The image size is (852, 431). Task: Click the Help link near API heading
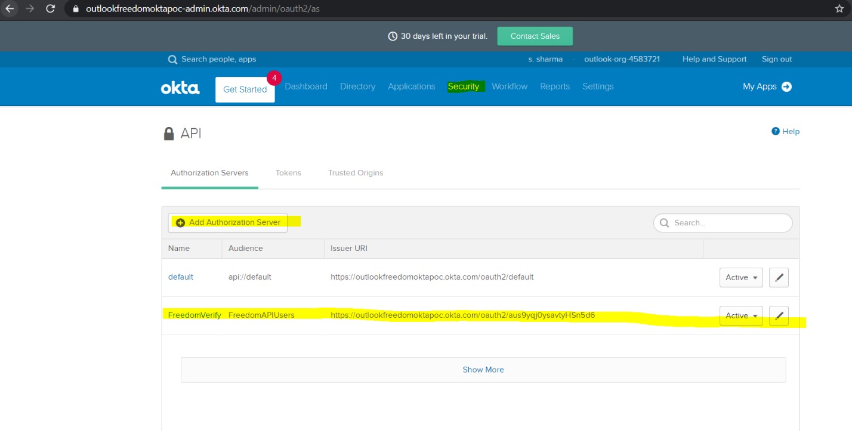[x=791, y=131]
